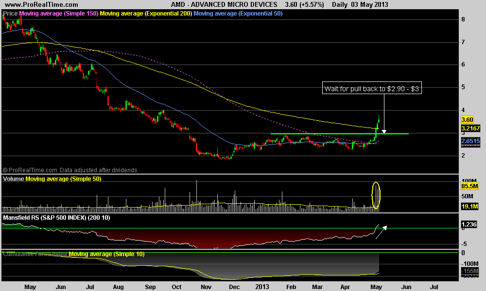Click the Sep label on time axis

150,287
